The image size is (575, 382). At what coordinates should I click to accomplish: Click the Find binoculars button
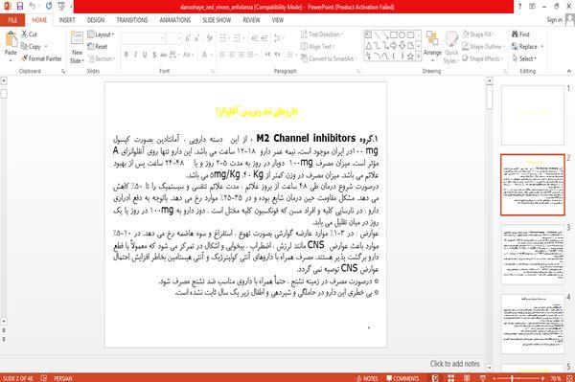point(520,34)
